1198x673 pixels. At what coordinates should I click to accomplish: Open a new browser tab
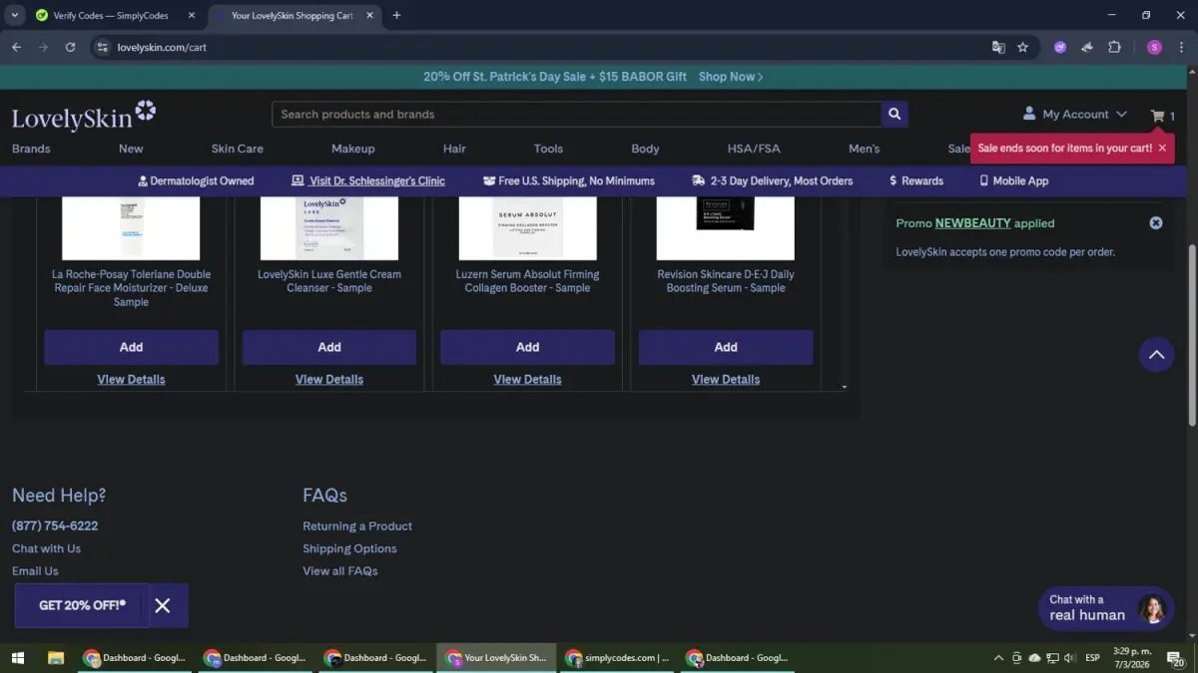396,15
